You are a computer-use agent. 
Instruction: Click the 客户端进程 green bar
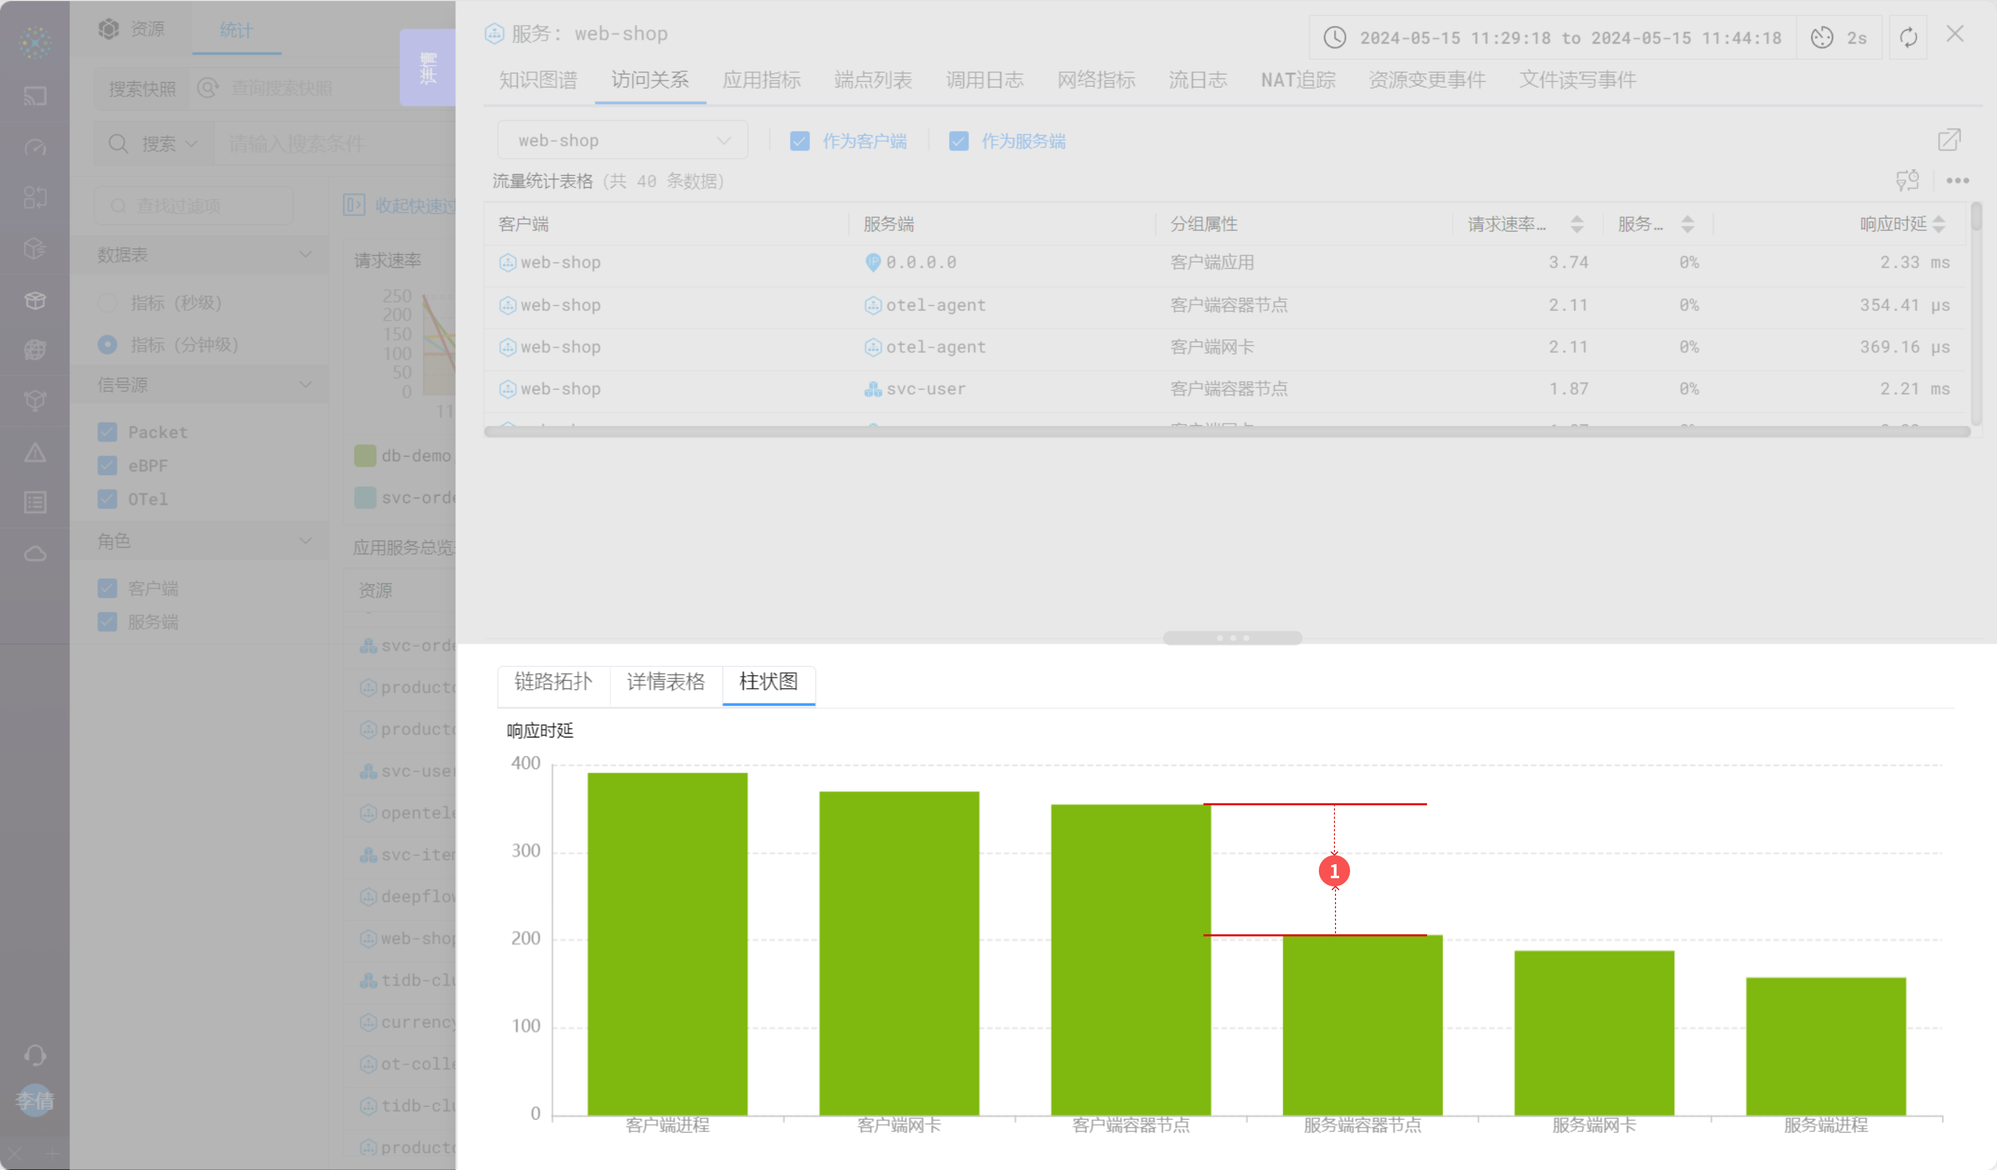click(x=667, y=943)
